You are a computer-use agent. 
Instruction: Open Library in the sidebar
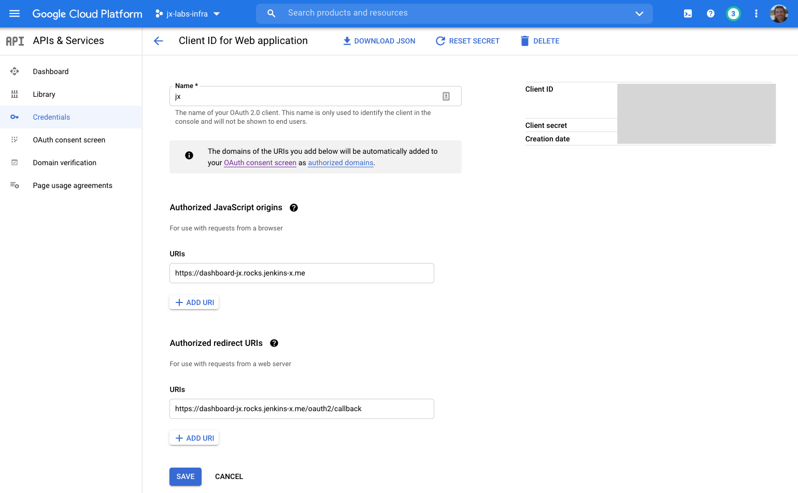coord(71,94)
